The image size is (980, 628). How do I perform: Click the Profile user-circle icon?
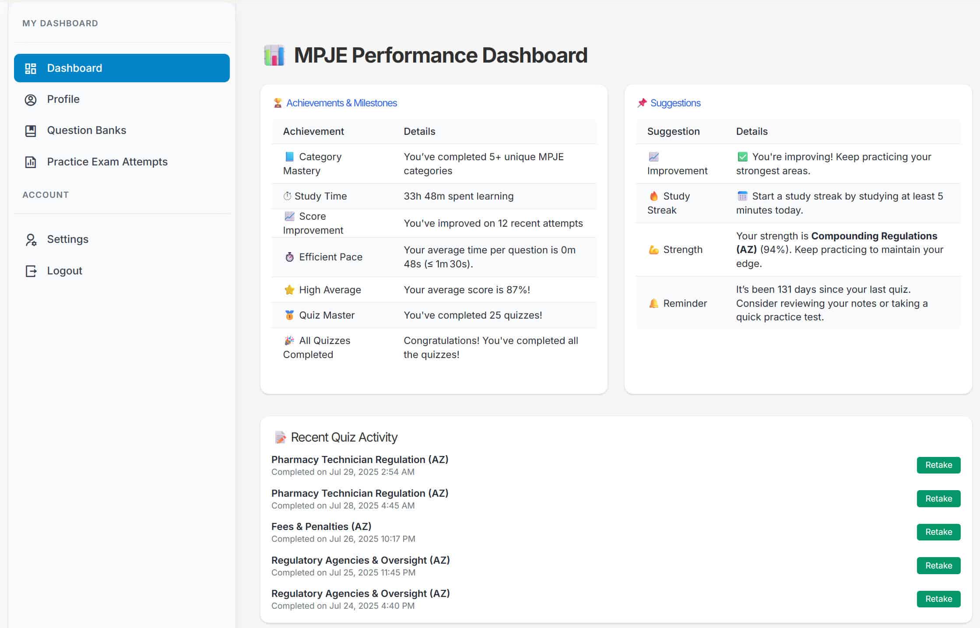click(31, 100)
